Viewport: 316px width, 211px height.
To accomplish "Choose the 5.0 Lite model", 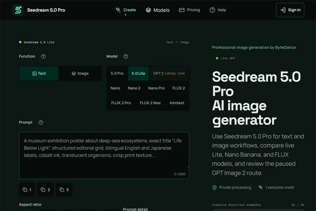I will 139,74.
